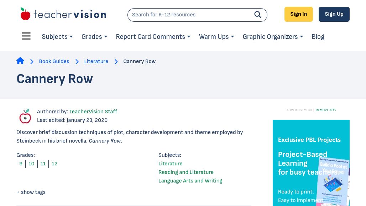Click the magnifying glass search icon
Image resolution: width=366 pixels, height=206 pixels.
[x=258, y=15]
